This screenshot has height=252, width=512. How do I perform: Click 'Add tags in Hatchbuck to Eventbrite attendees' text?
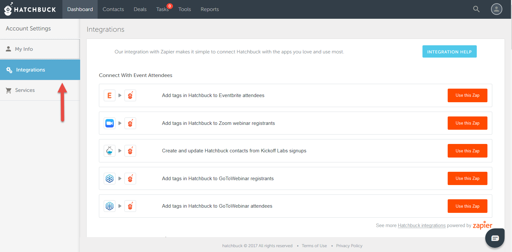coord(213,95)
